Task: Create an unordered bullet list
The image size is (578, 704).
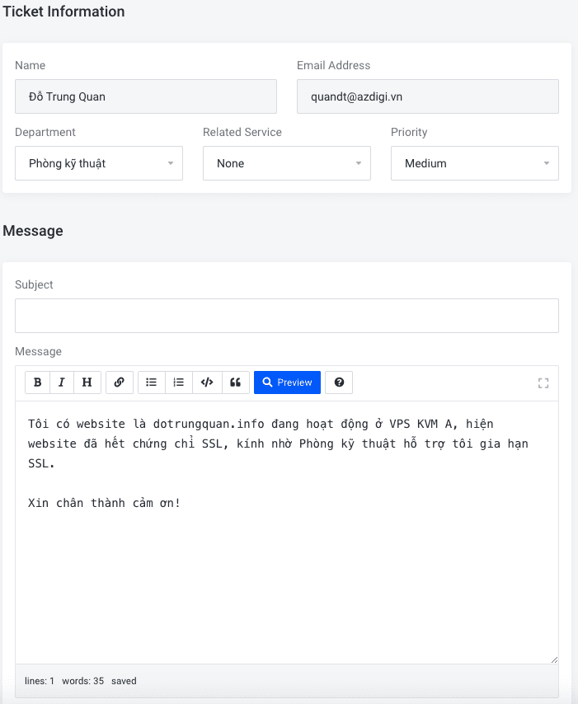Action: pos(151,383)
